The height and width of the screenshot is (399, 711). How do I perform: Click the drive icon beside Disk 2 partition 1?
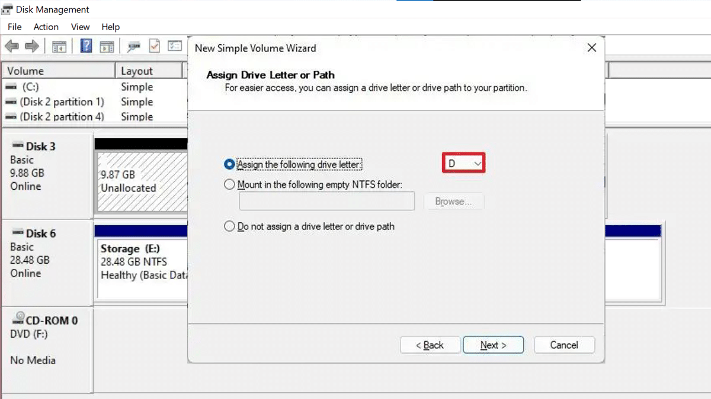pyautogui.click(x=11, y=102)
